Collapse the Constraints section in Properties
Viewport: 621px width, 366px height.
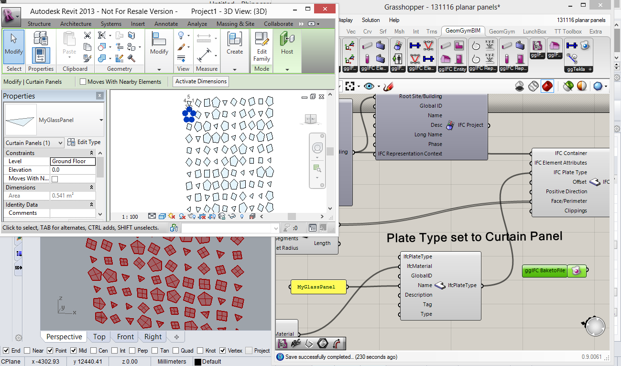pos(91,153)
